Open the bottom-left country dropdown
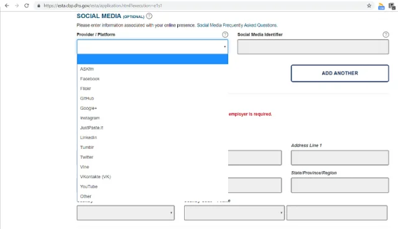 coord(126,213)
